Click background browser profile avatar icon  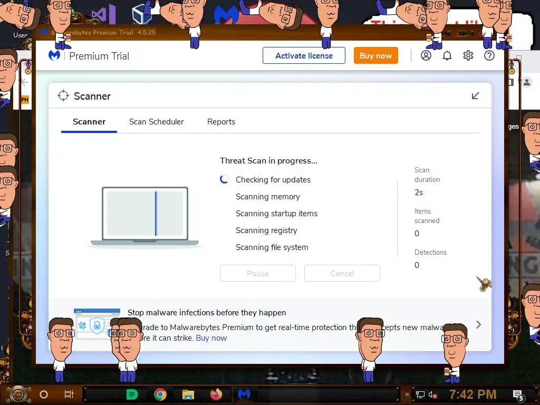pyautogui.click(x=527, y=82)
